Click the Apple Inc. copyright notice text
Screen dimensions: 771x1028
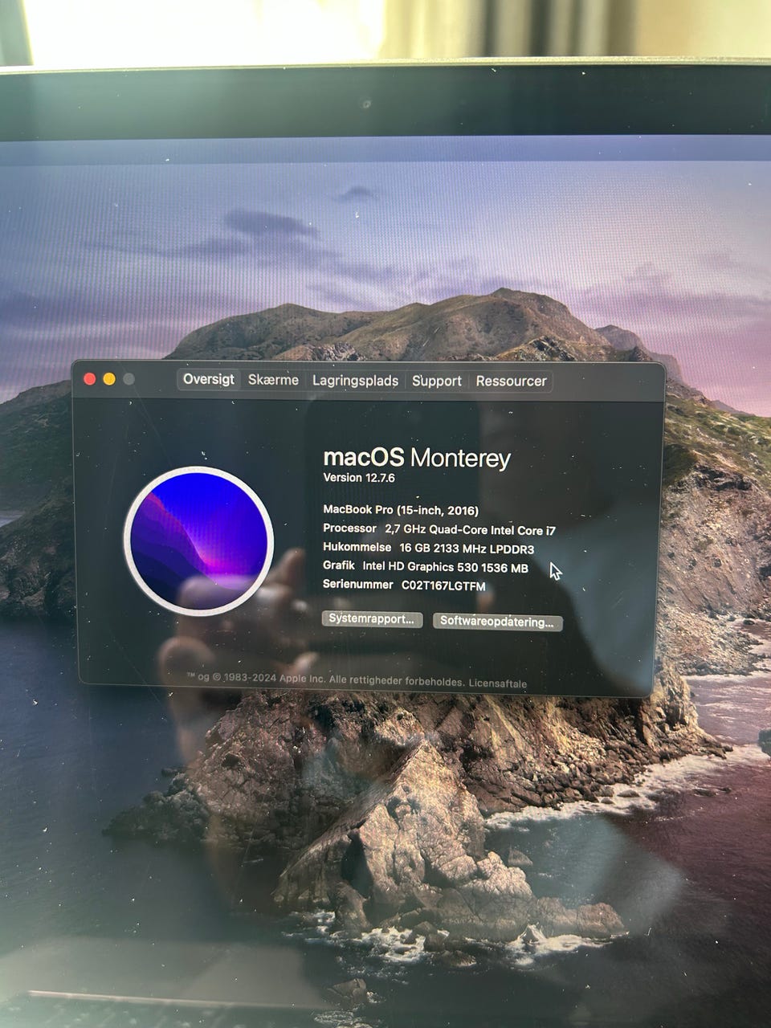click(326, 679)
